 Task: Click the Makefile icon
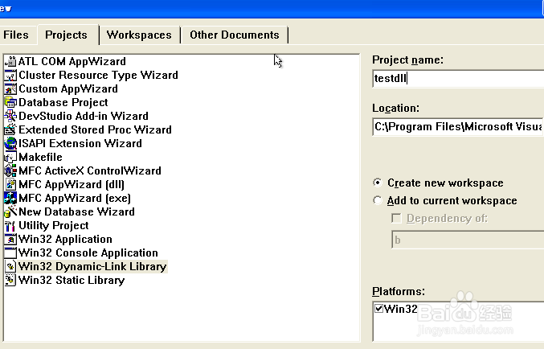coord(10,157)
